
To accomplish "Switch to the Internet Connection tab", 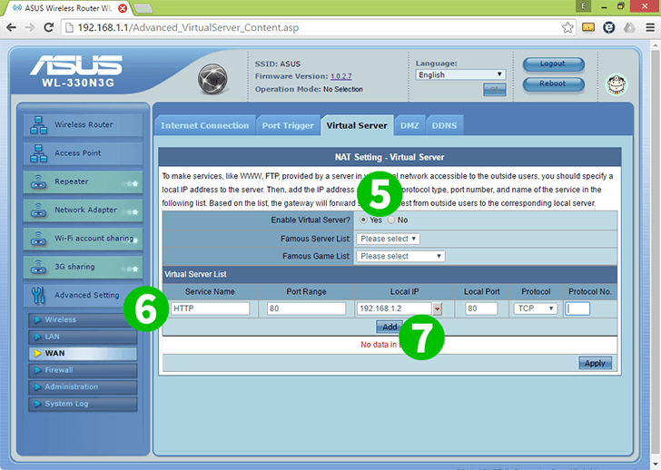I will tap(205, 125).
